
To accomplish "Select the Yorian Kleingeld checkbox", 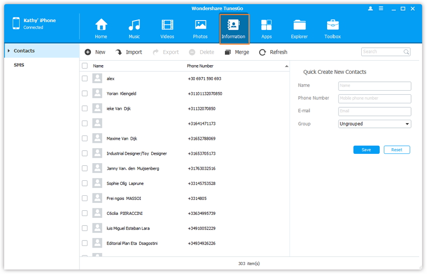I will (x=84, y=94).
